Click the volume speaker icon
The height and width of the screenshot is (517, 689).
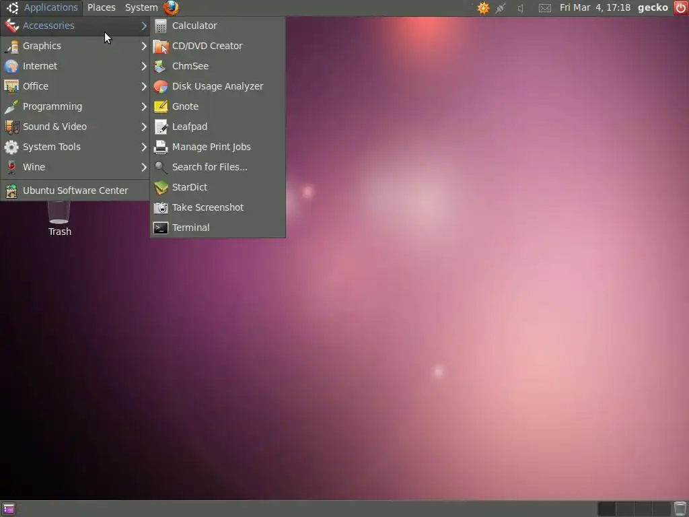point(521,8)
